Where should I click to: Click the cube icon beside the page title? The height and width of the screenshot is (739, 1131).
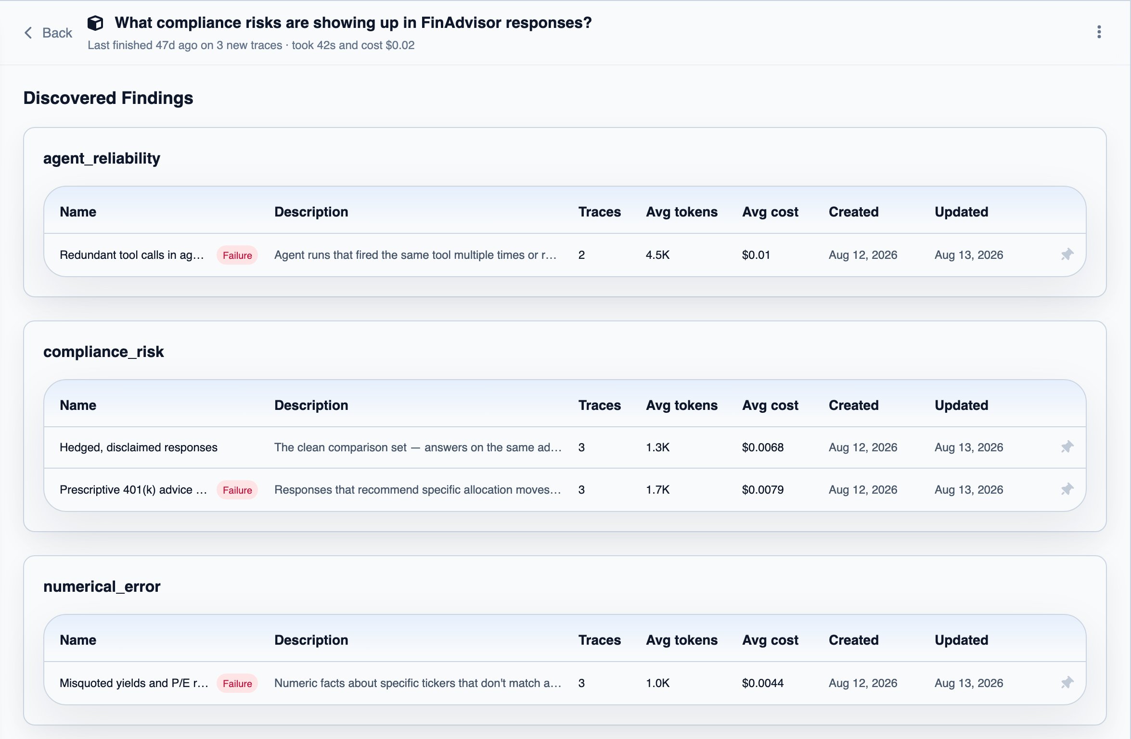click(x=95, y=23)
